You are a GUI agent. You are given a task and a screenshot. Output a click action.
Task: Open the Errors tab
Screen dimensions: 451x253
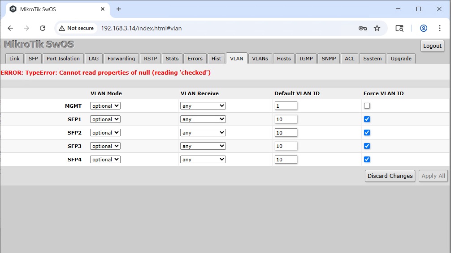pos(195,59)
